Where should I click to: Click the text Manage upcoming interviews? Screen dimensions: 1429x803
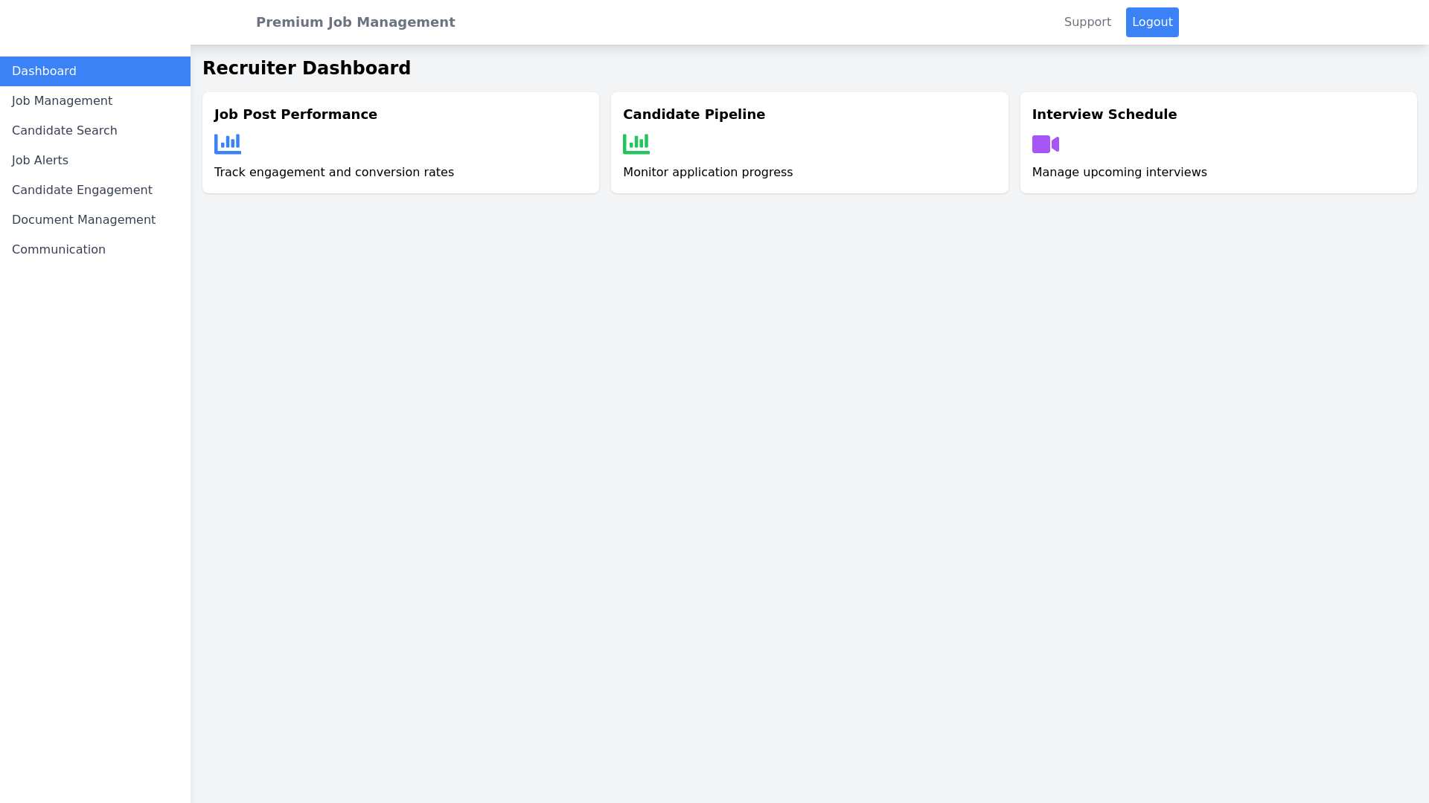click(x=1119, y=172)
